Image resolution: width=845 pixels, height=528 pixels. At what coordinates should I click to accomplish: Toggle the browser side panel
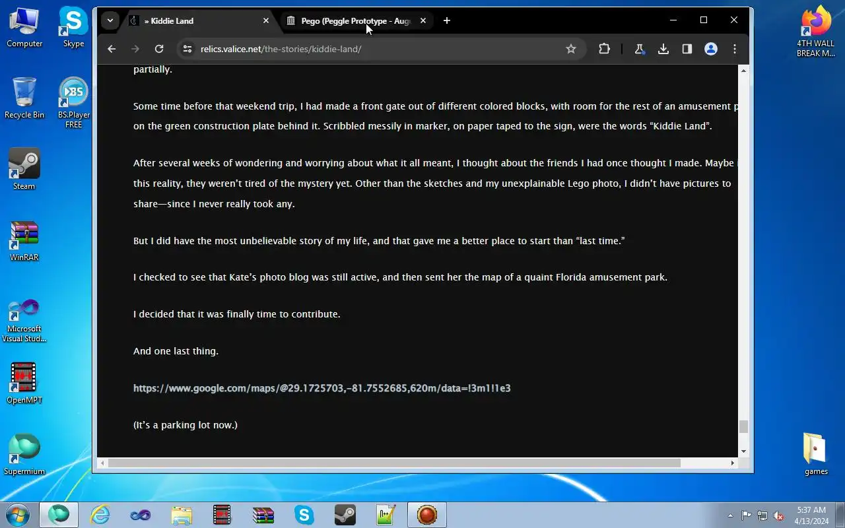(687, 49)
